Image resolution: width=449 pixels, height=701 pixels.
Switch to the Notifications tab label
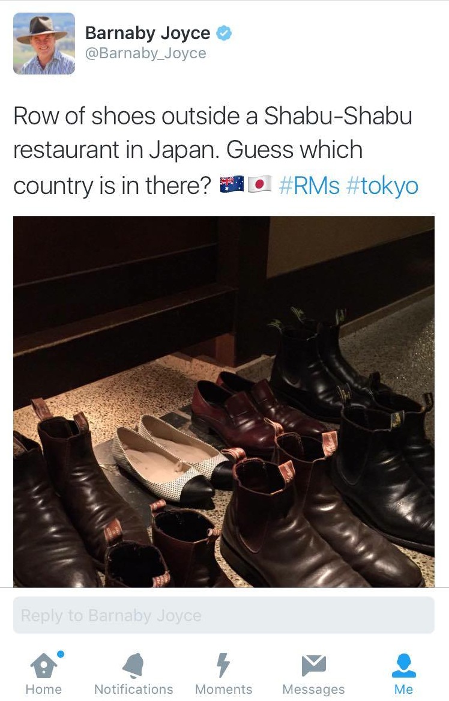[134, 690]
